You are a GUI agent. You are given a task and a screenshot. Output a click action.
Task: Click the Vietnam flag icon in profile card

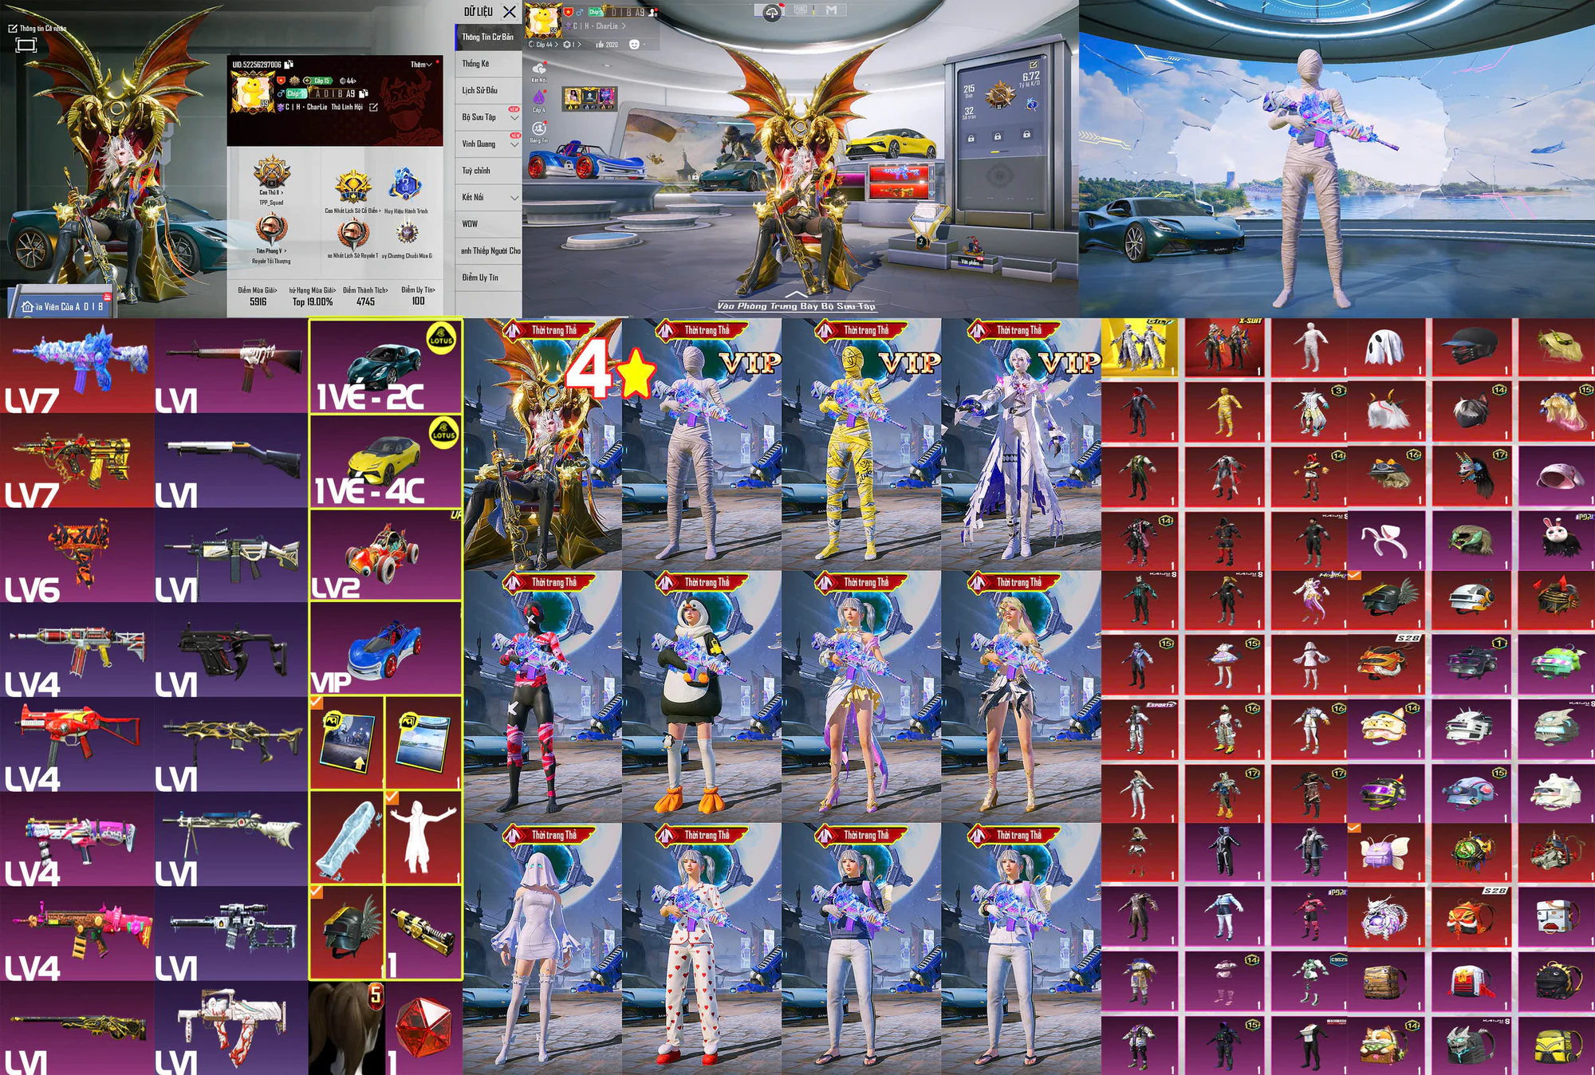pos(281,81)
